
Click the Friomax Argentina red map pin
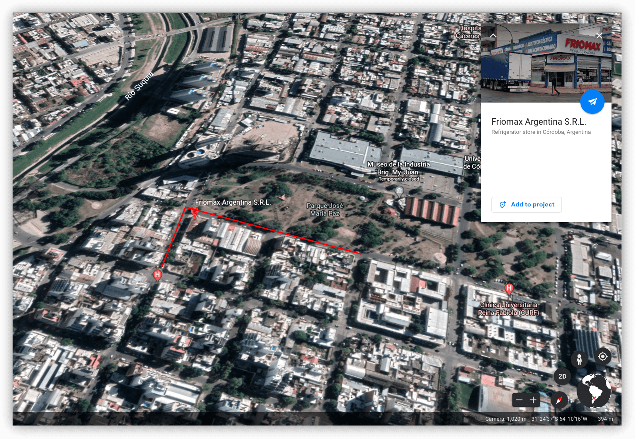[x=195, y=213]
